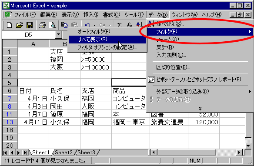The width and height of the screenshot is (254, 166).
Task: Click cell with 120,000
Action: click(204, 122)
